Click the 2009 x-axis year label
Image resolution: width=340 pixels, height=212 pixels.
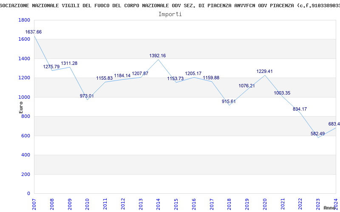click(x=70, y=204)
